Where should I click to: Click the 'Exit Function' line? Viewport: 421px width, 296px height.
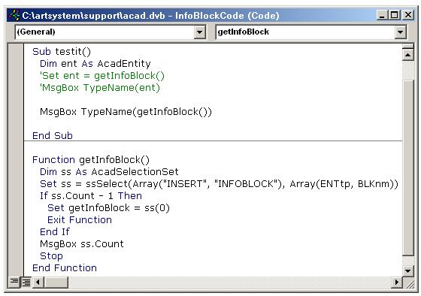[x=80, y=220]
